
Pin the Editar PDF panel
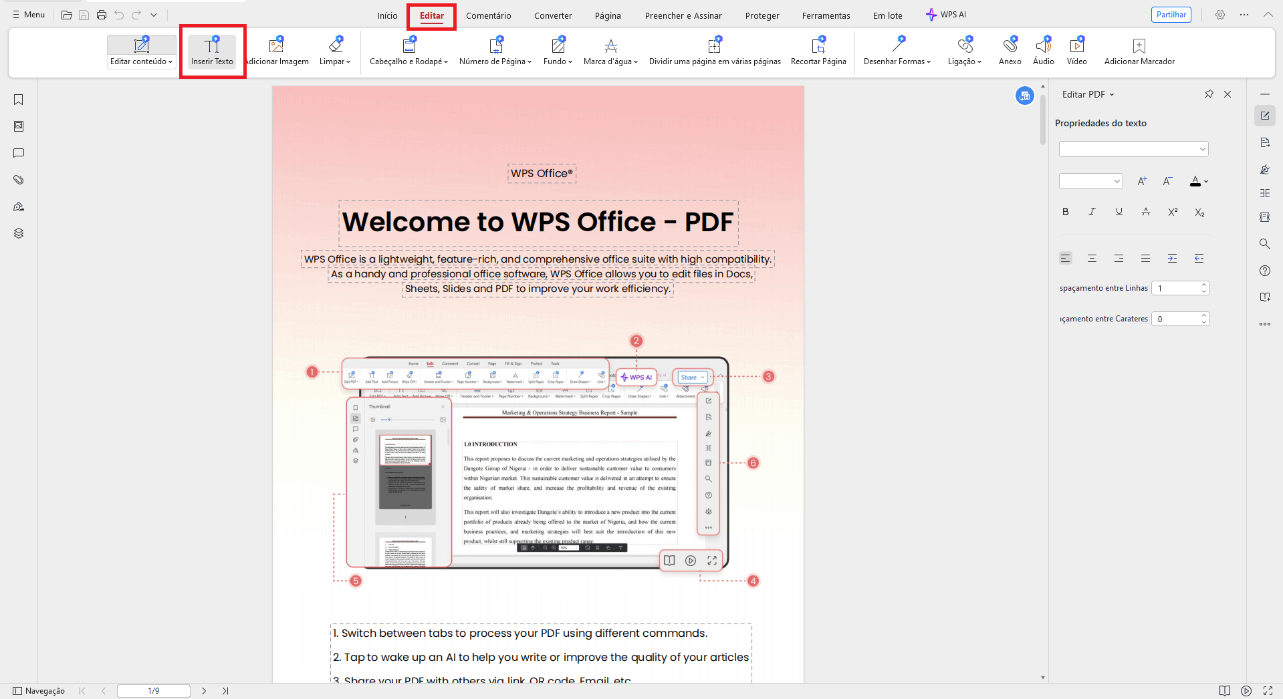pyautogui.click(x=1209, y=94)
